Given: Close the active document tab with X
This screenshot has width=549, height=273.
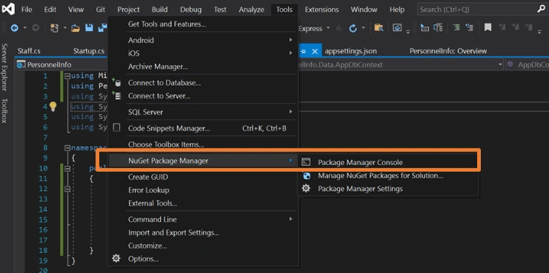Looking at the screenshot, I should point(314,51).
